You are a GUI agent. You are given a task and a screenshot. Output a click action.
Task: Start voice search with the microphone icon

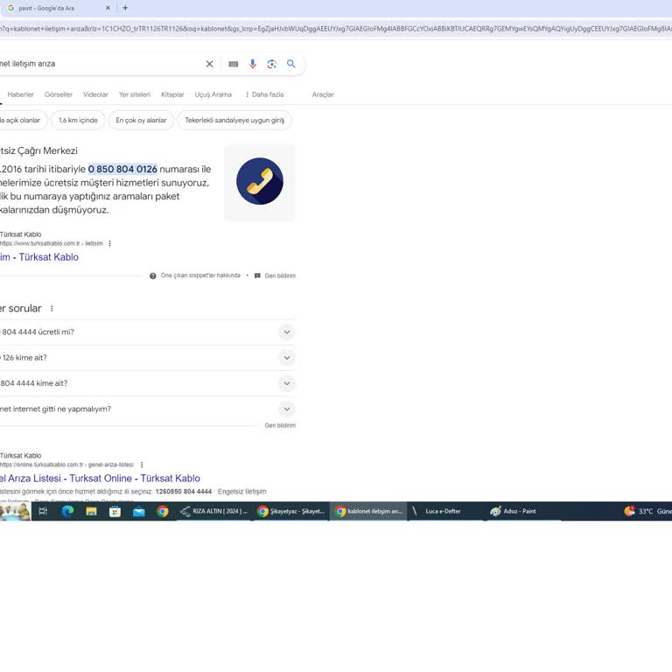252,64
